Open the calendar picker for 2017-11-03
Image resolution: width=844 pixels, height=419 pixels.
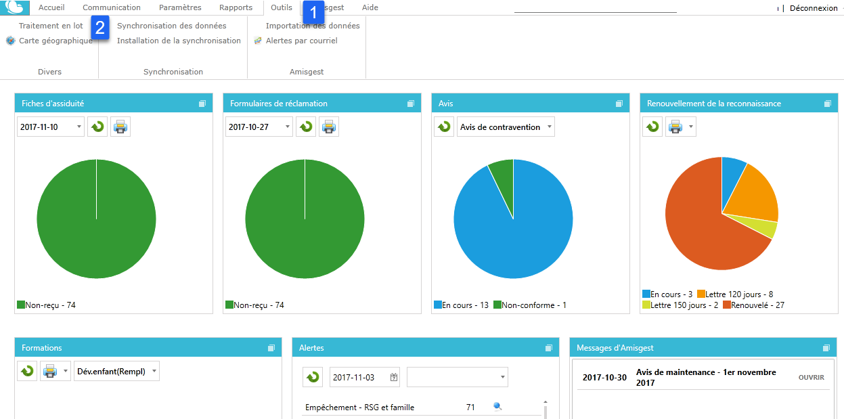[x=394, y=377]
